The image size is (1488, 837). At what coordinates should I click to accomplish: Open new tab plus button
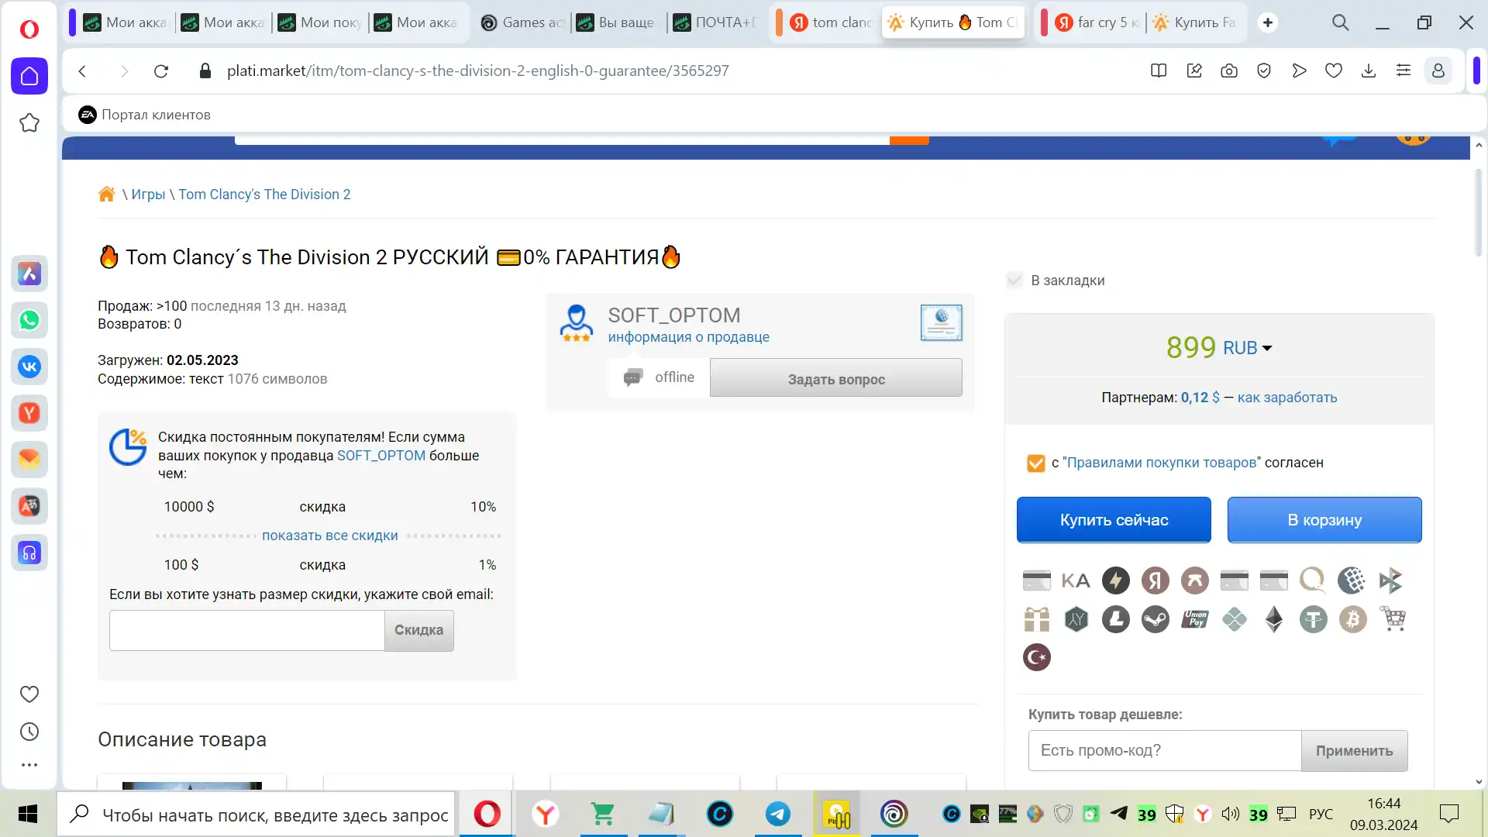point(1268,22)
